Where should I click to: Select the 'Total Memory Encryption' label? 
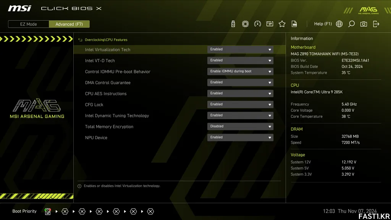[109, 126]
